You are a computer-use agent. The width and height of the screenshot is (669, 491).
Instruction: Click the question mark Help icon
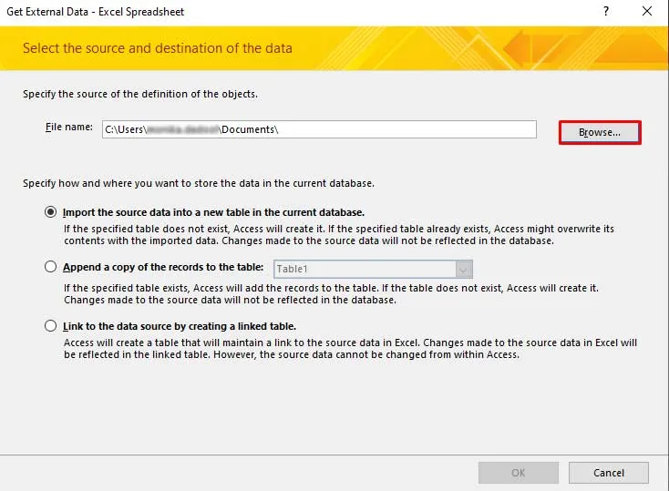(606, 12)
